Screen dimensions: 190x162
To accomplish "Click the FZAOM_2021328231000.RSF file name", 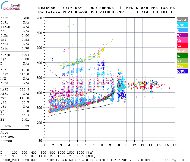I will tap(22, 160).
